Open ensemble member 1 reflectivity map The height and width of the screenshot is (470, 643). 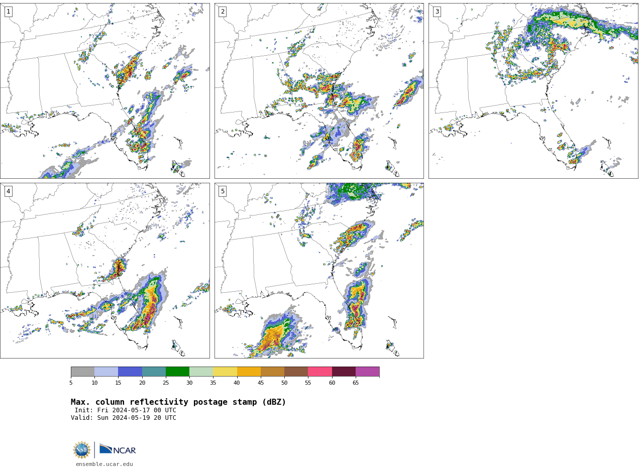coord(104,91)
